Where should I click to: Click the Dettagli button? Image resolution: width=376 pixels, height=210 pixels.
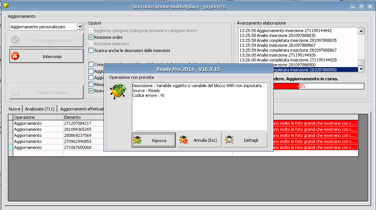coord(245,140)
